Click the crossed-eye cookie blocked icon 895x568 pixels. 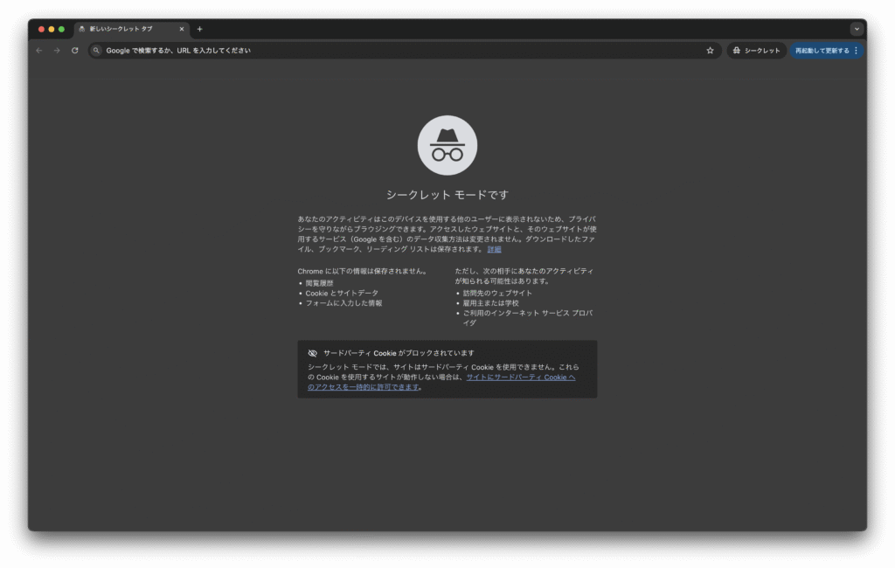coord(313,353)
